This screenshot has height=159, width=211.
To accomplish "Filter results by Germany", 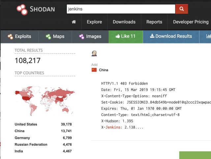I will [22, 138].
